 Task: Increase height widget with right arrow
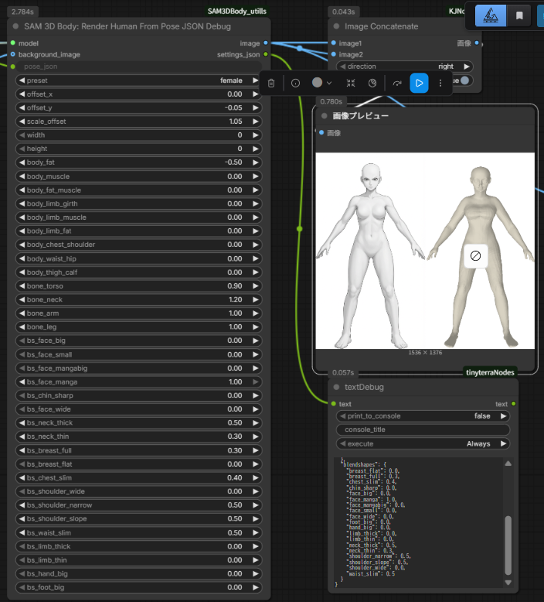click(x=255, y=149)
